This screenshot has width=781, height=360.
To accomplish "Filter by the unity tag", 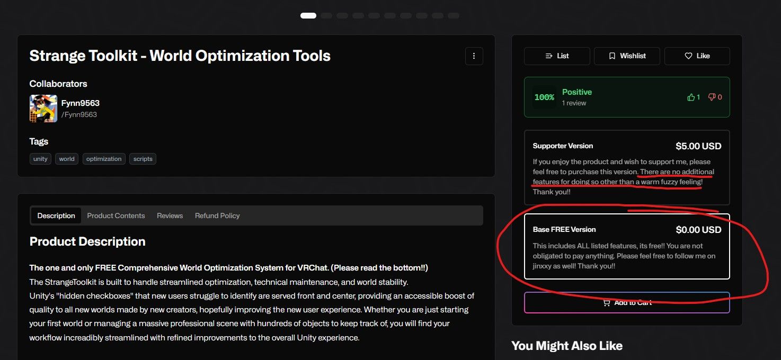I will pyautogui.click(x=40, y=159).
